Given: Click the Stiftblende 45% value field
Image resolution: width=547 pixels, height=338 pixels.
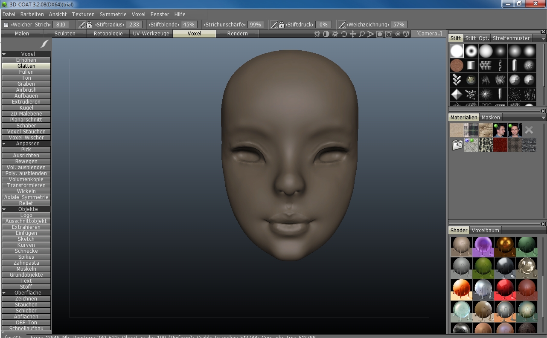Looking at the screenshot, I should point(189,25).
